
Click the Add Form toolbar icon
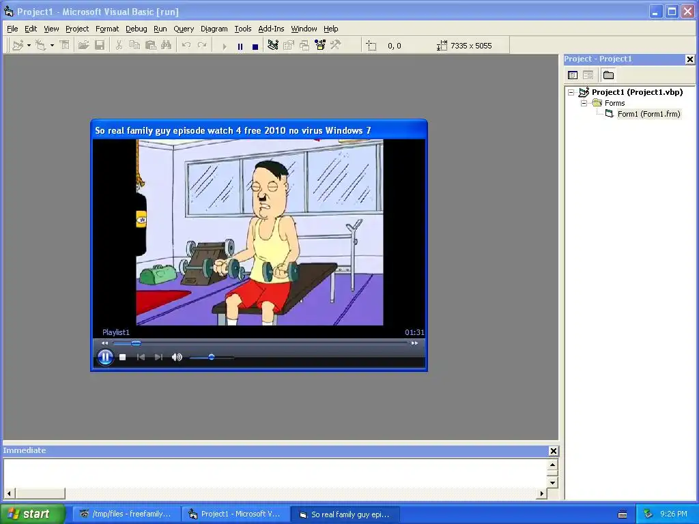coord(41,46)
